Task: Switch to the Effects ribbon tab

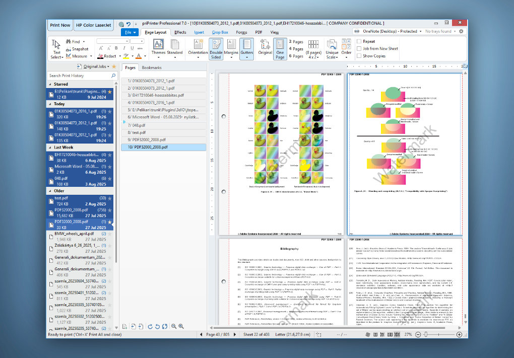Action: pyautogui.click(x=180, y=32)
